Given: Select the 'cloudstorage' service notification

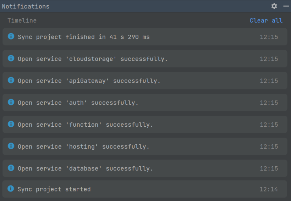Looking at the screenshot, I should click(145, 59).
